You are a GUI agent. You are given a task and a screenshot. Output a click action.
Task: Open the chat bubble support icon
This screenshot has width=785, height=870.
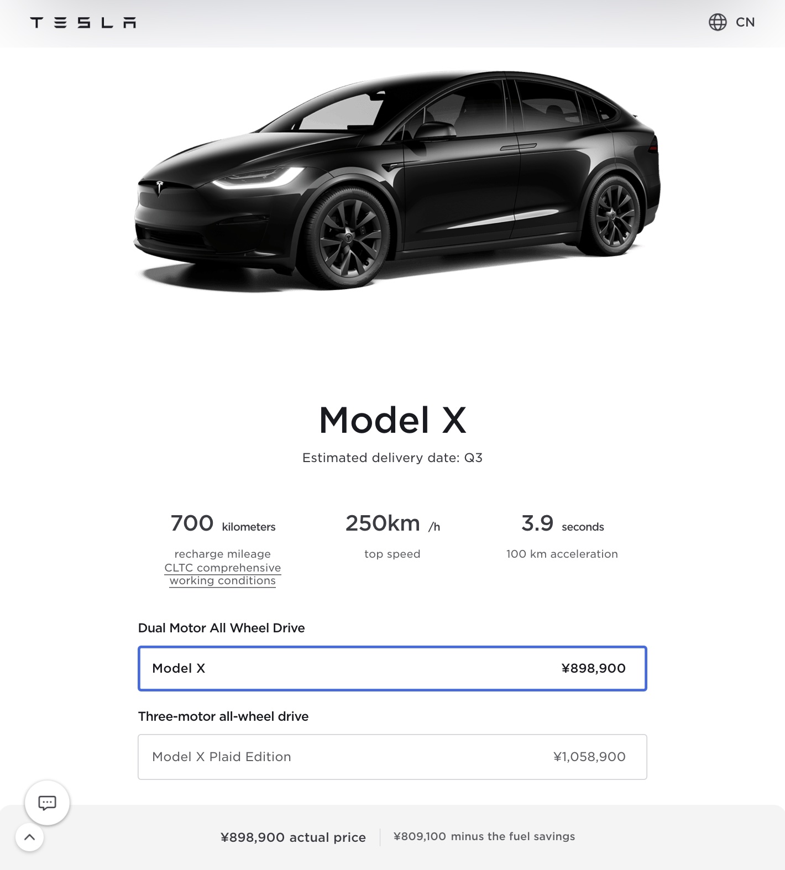pyautogui.click(x=47, y=803)
